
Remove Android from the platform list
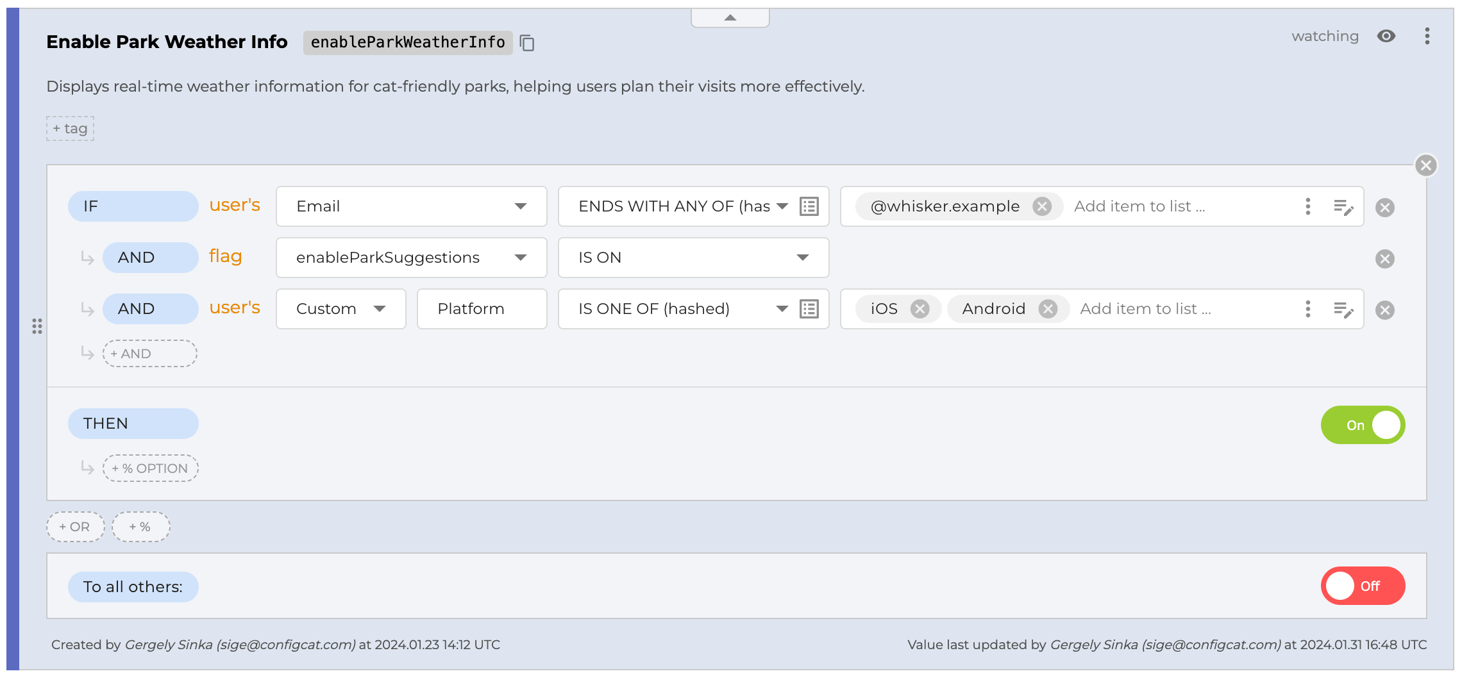[x=1048, y=309]
